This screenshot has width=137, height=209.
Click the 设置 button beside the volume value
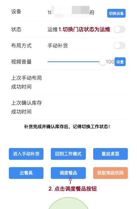[120, 62]
